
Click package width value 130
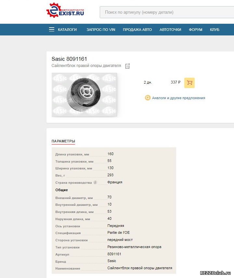(110, 168)
